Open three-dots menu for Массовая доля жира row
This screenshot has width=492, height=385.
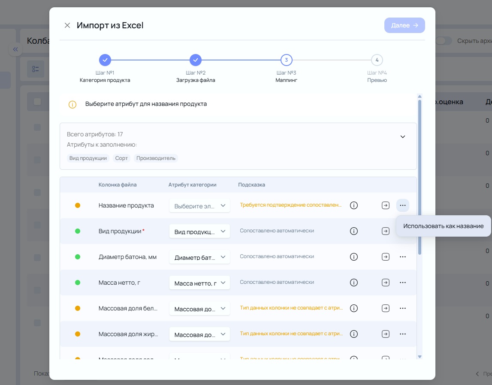coord(403,334)
